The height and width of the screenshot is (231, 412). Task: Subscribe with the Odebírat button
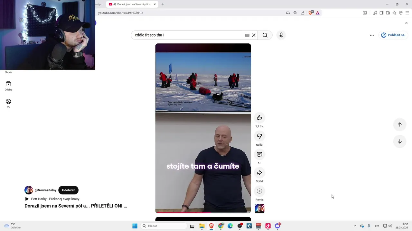[68, 190]
